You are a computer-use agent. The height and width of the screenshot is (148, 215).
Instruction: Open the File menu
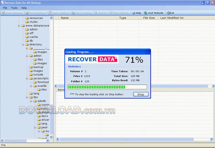point(5,8)
